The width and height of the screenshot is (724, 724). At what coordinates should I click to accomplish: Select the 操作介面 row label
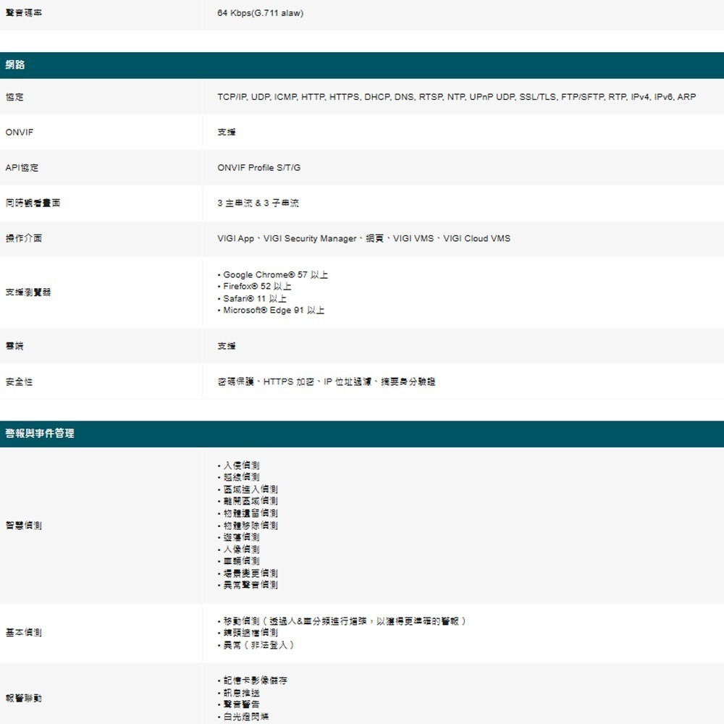[x=24, y=238]
